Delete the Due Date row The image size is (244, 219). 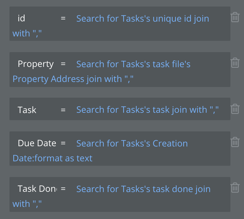235,142
